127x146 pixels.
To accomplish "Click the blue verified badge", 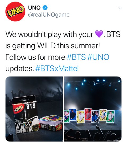I will click(x=45, y=8).
